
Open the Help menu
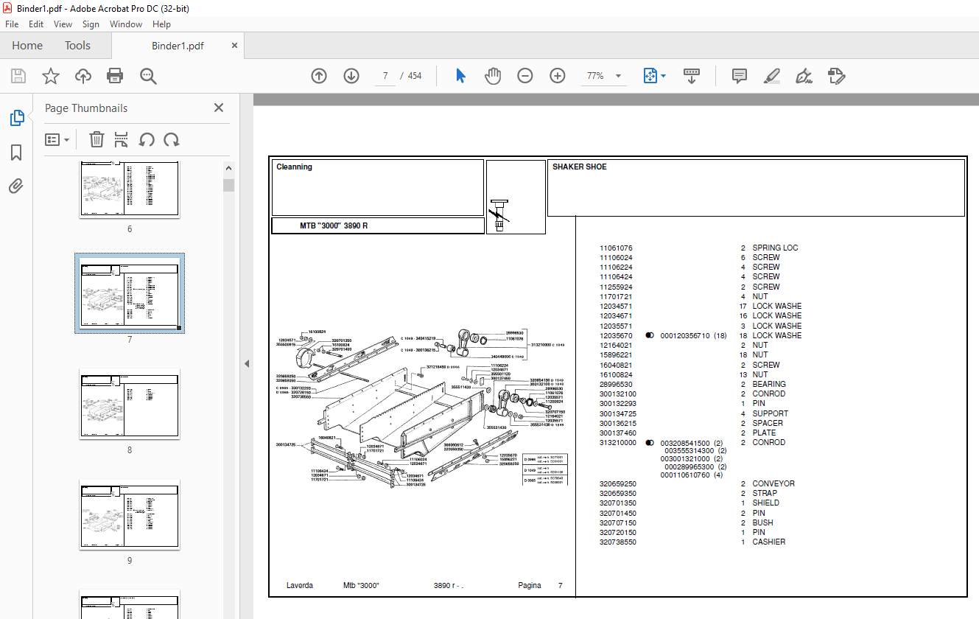(x=161, y=24)
